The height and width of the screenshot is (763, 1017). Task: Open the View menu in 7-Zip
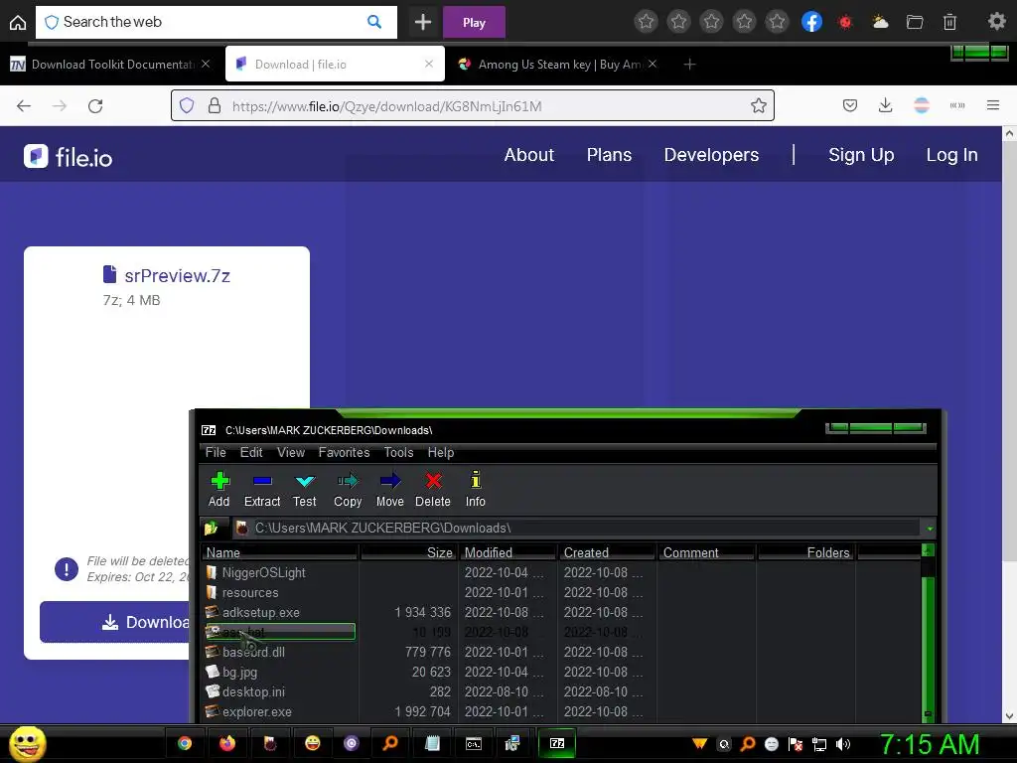(291, 452)
